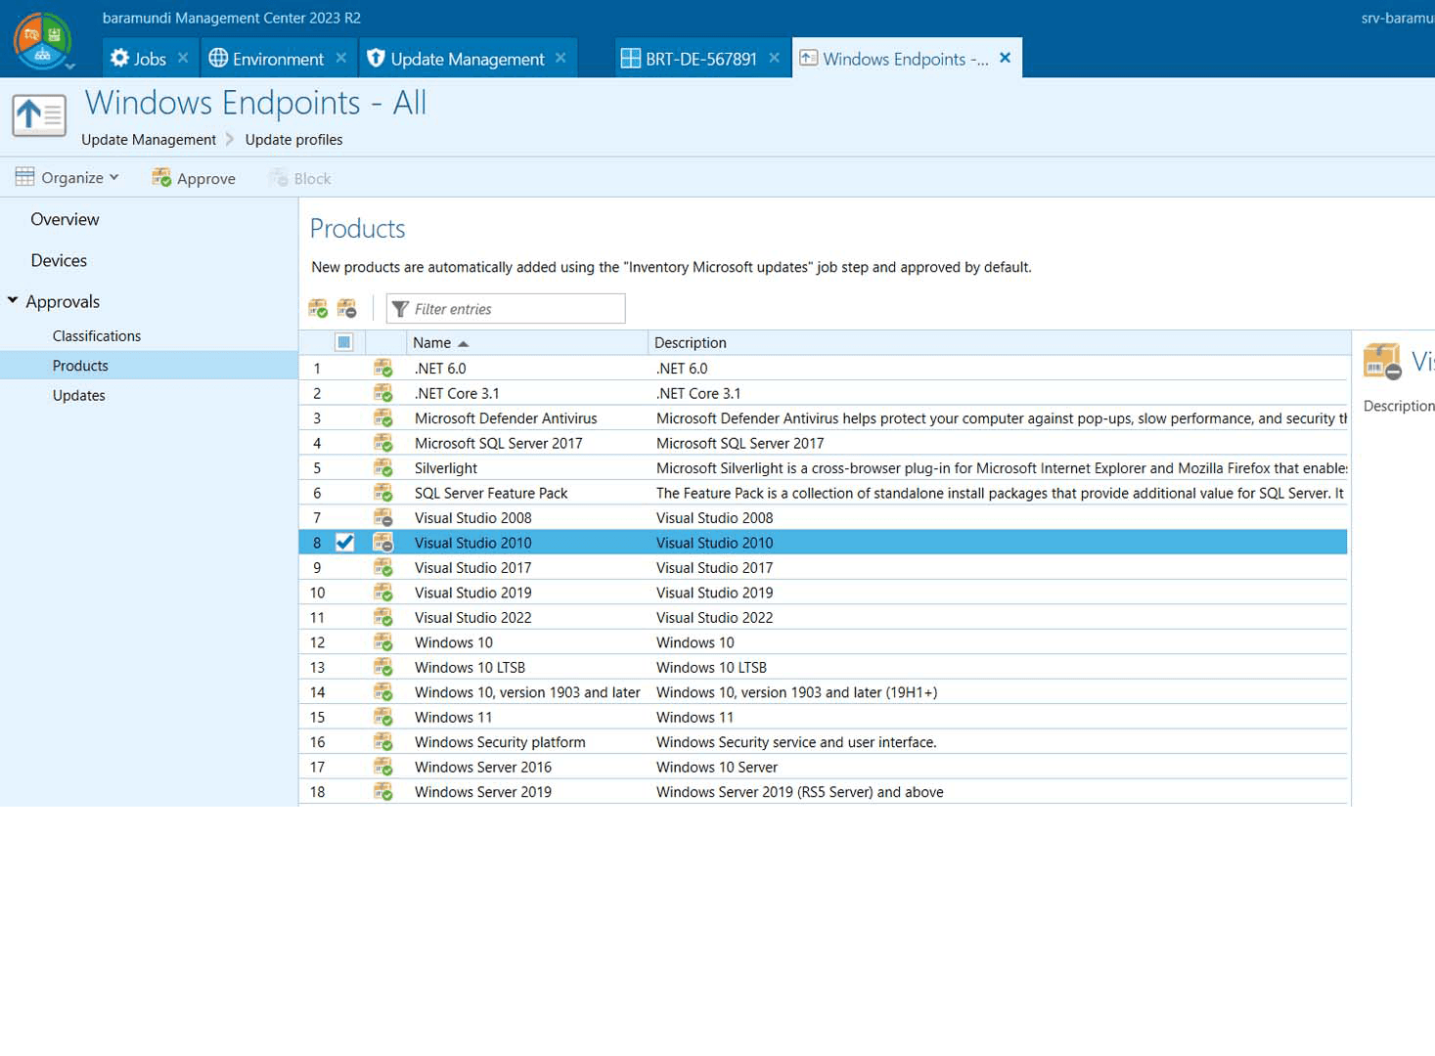Screen dimensions: 1435x1056
Task: Sort by the Description column header
Action: tap(998, 342)
